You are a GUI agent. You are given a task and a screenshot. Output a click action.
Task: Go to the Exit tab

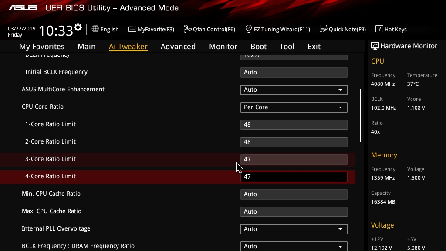point(314,47)
